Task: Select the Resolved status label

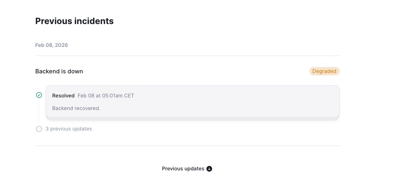Action: pos(63,96)
